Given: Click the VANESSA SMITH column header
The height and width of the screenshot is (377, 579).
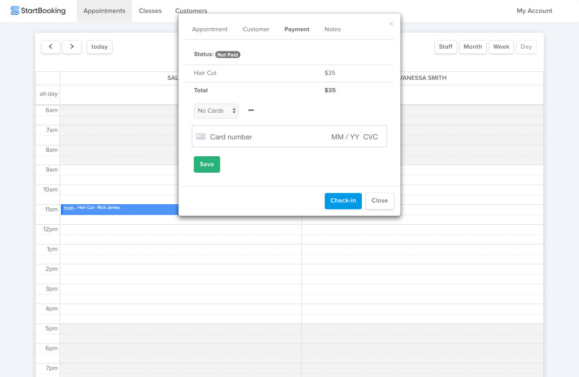Looking at the screenshot, I should [424, 78].
